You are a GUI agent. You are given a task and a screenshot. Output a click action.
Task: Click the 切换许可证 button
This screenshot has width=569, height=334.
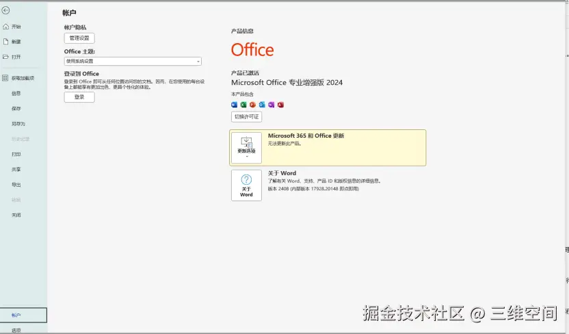pos(246,117)
